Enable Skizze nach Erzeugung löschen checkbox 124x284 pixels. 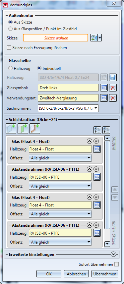(9, 48)
